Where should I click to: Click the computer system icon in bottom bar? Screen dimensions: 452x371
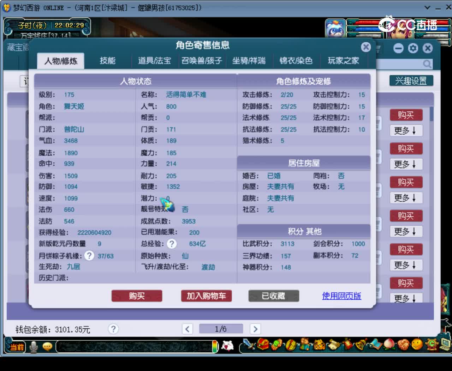(445, 345)
